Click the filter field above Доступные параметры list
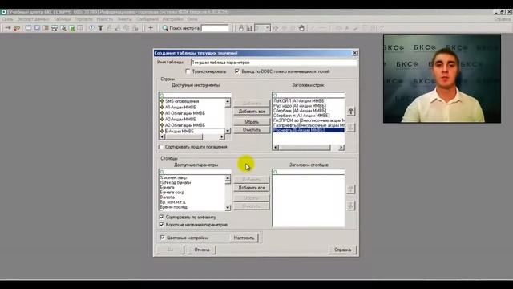The width and height of the screenshot is (513, 289). (195, 172)
